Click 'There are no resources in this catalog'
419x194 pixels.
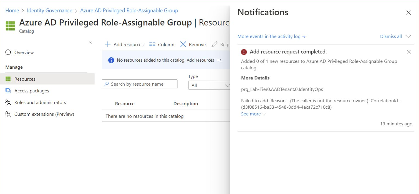(x=145, y=116)
